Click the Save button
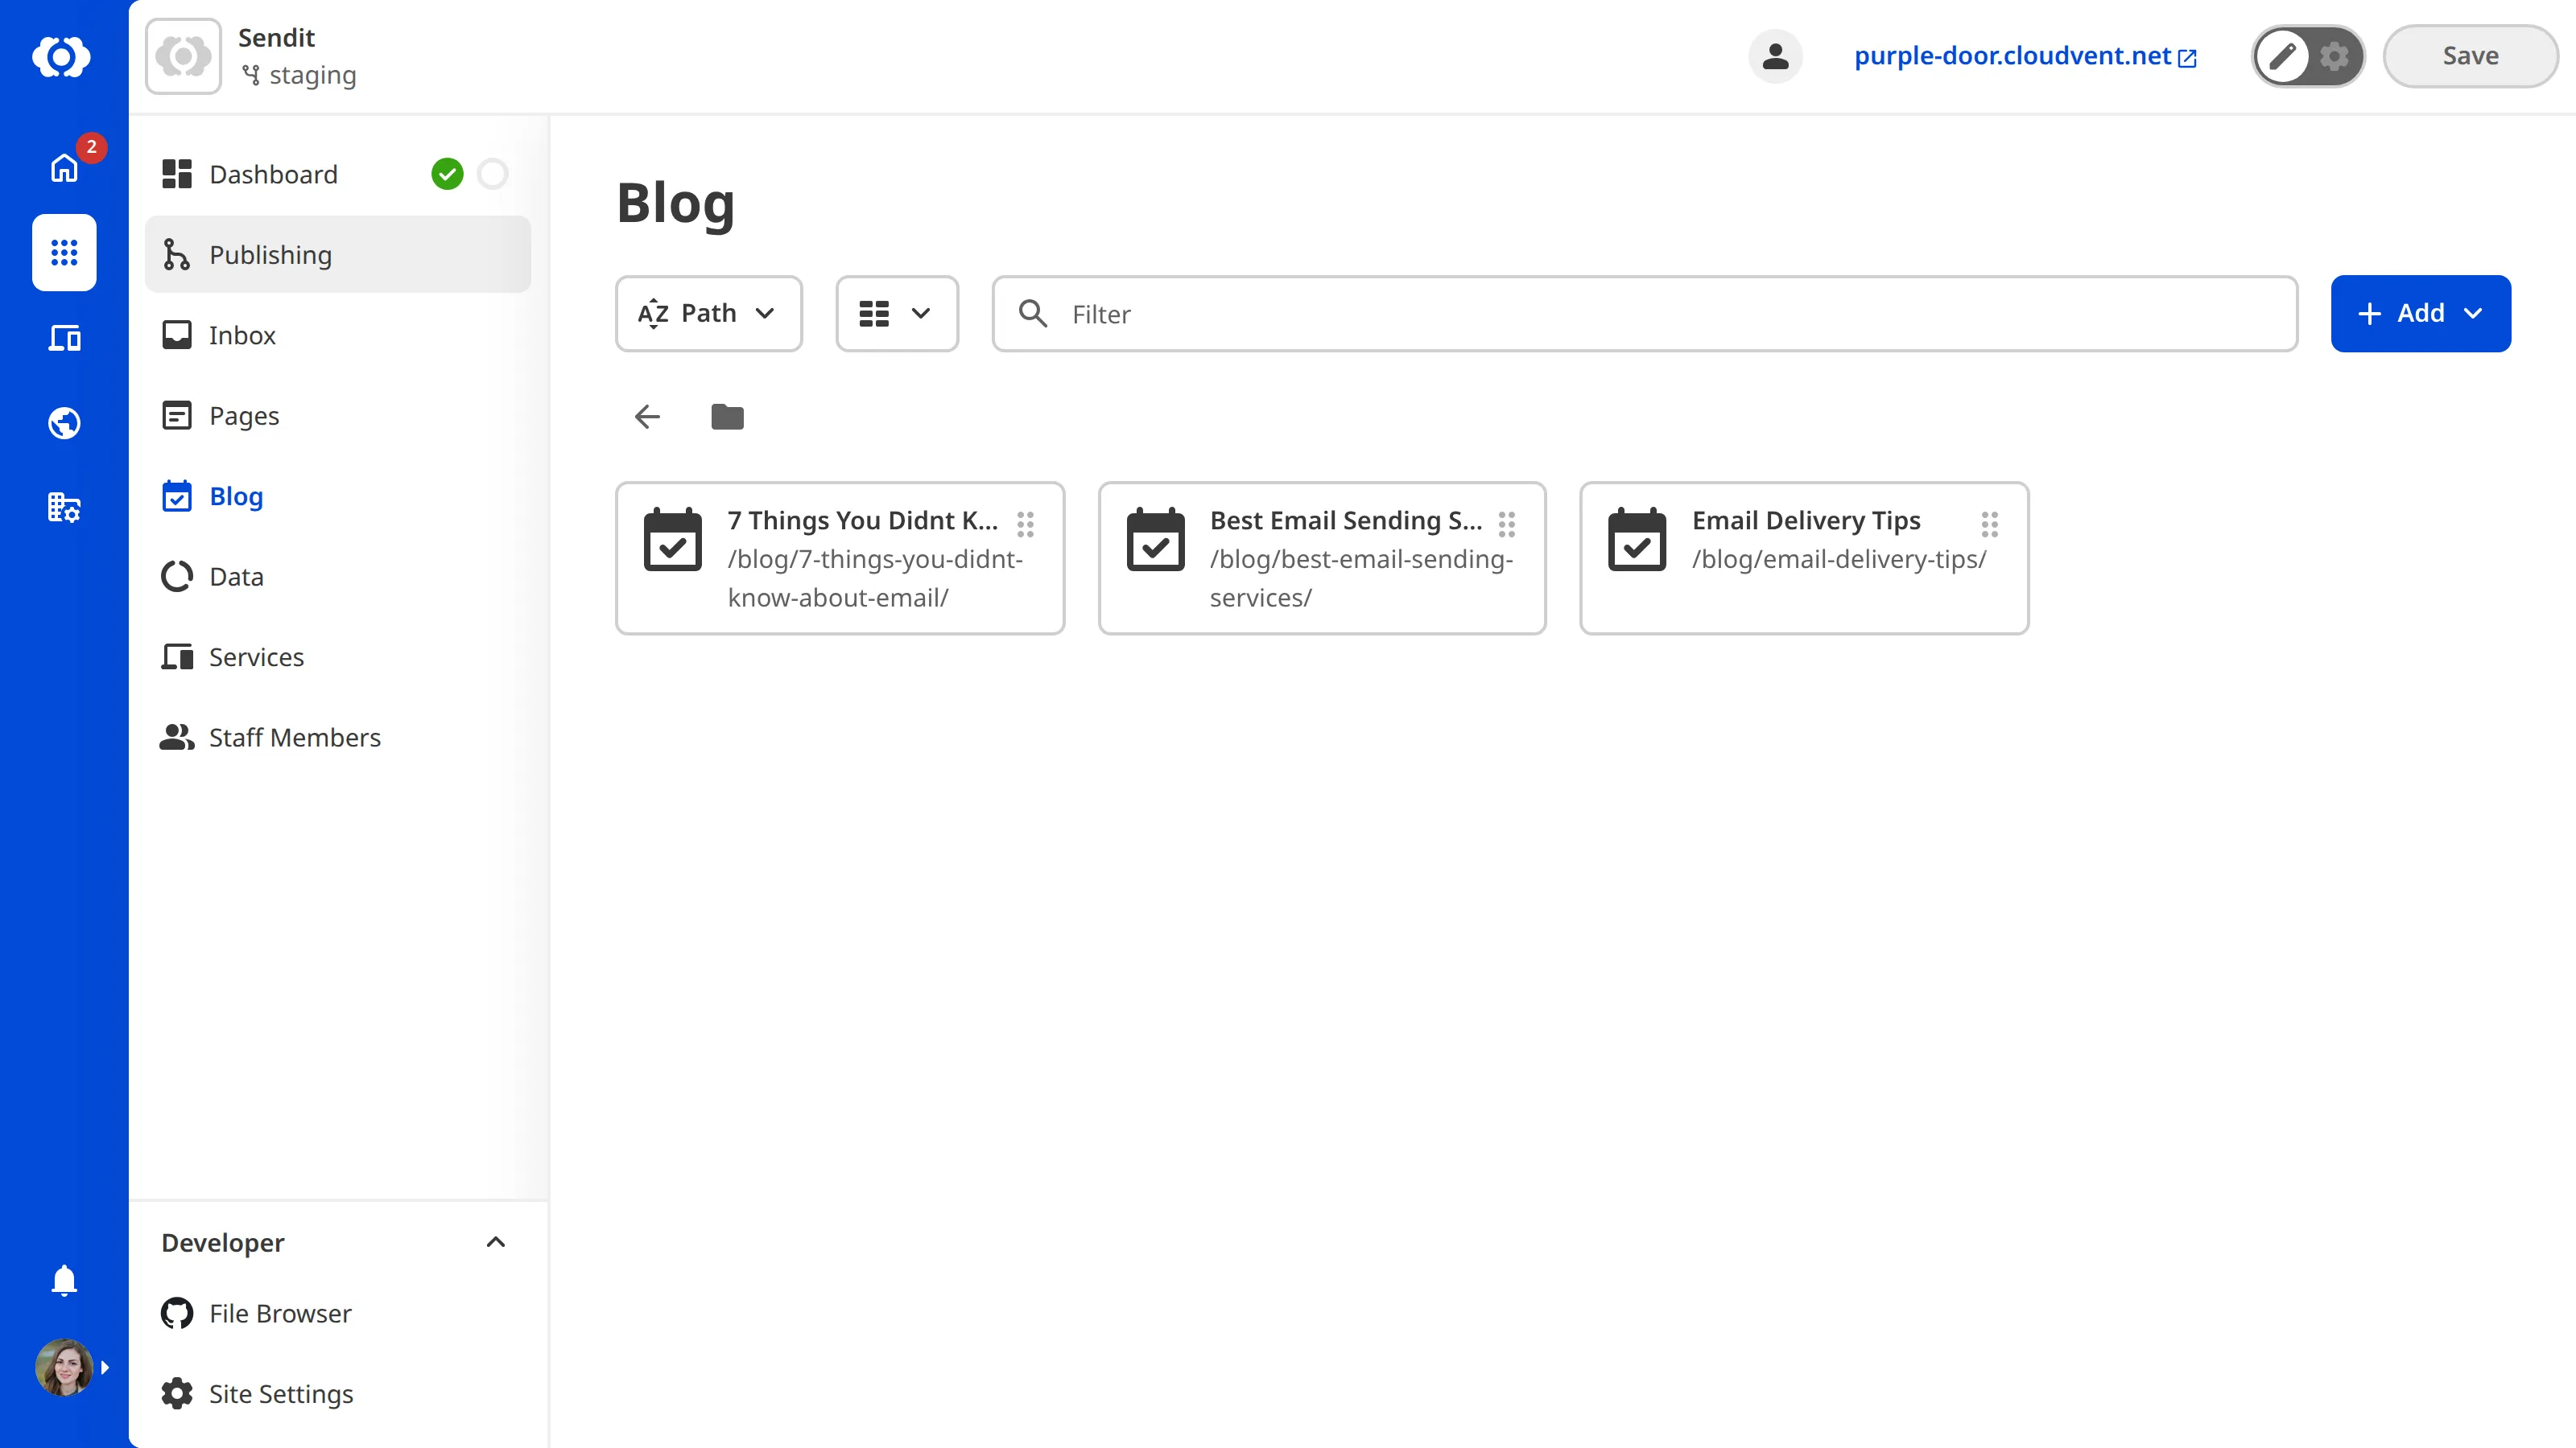This screenshot has height=1448, width=2576. pos(2470,55)
